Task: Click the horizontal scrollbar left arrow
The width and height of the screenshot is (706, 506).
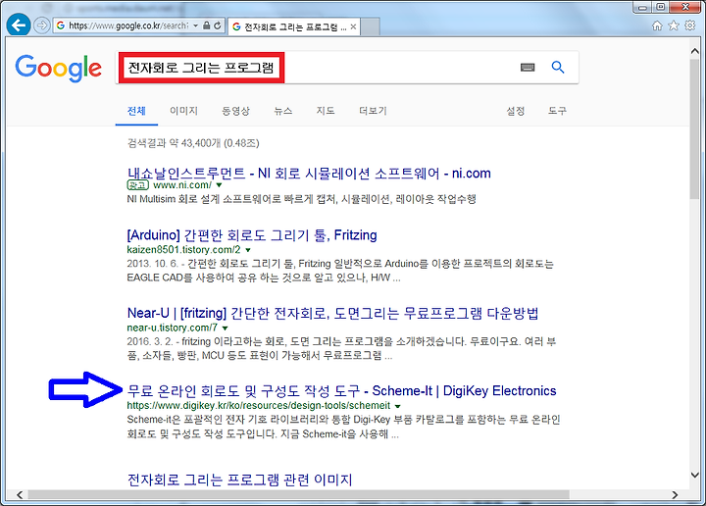Action: pos(19,495)
